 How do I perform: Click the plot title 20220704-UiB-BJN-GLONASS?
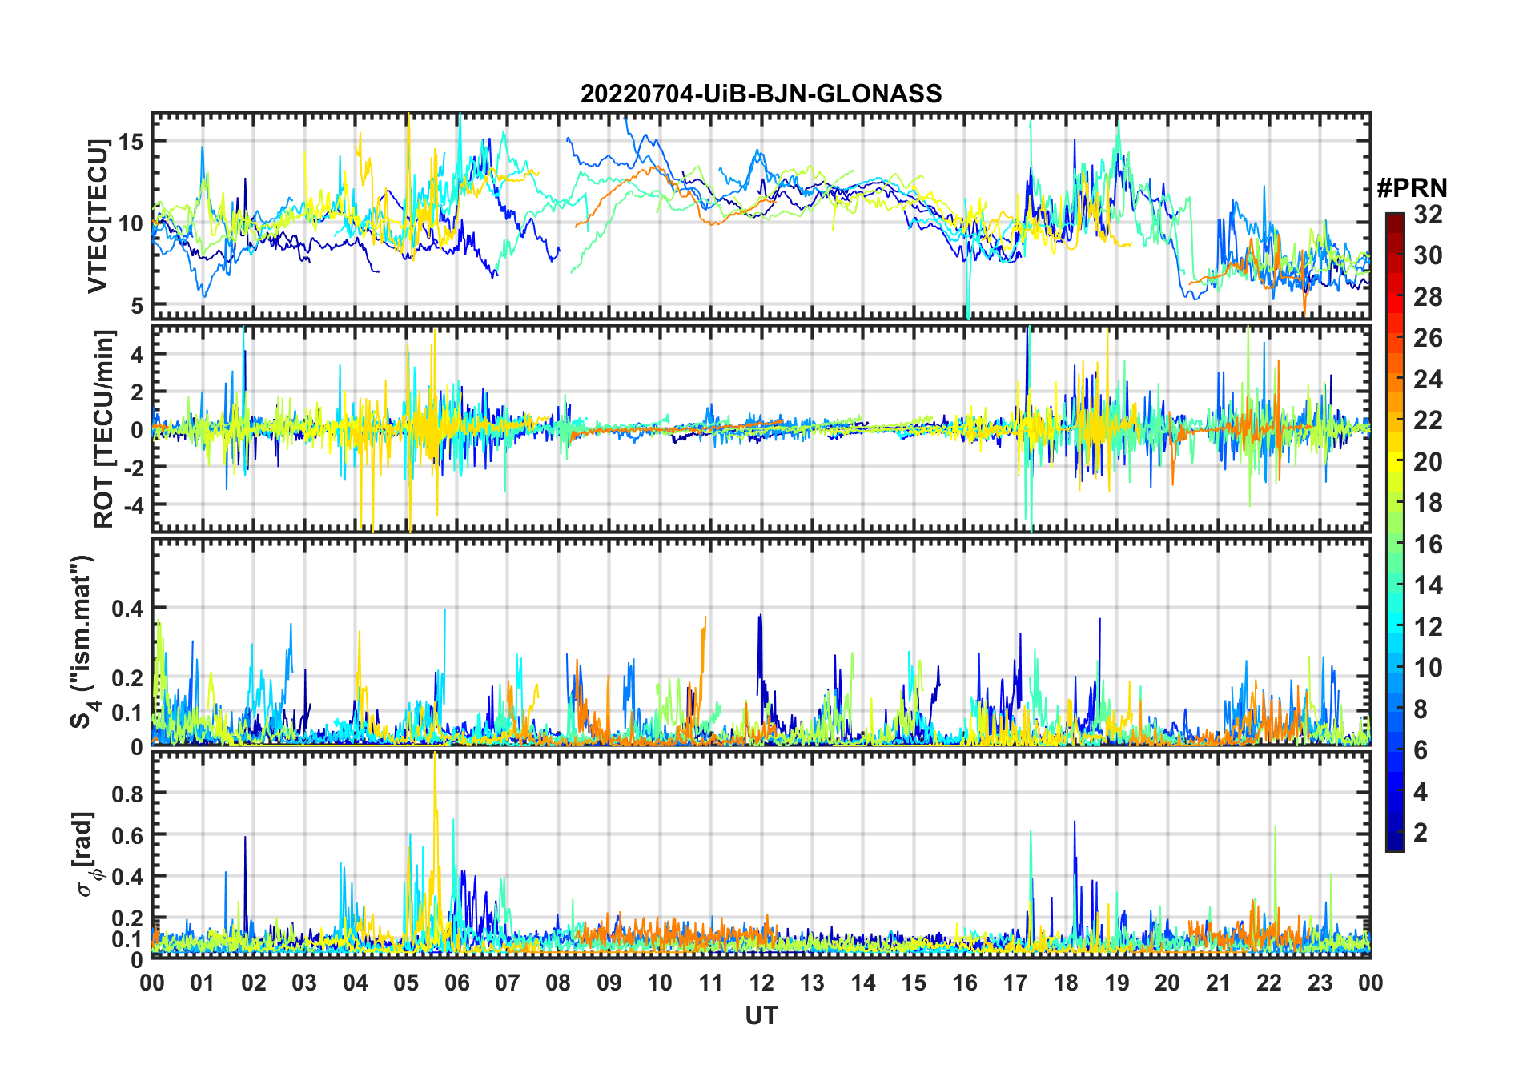click(x=761, y=94)
